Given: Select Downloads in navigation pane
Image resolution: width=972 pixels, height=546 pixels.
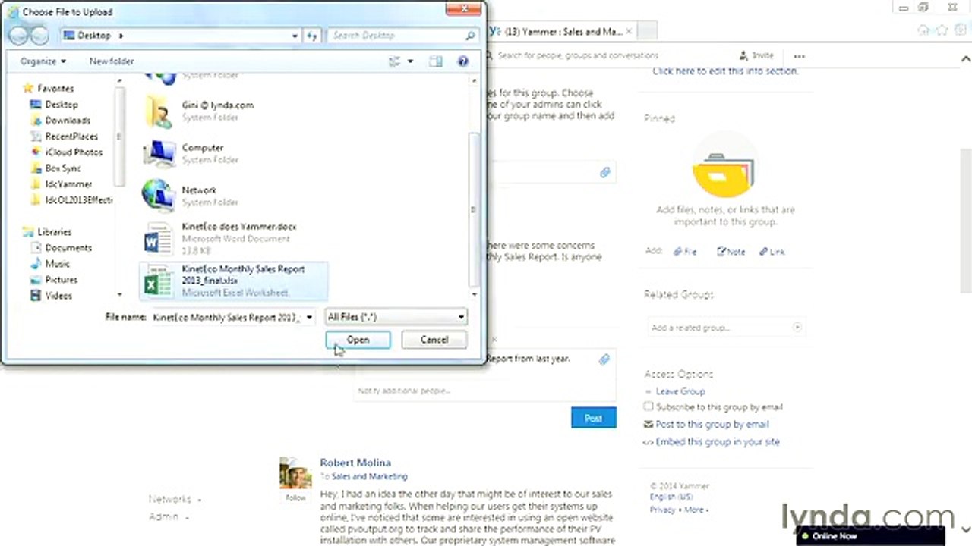Looking at the screenshot, I should point(68,121).
